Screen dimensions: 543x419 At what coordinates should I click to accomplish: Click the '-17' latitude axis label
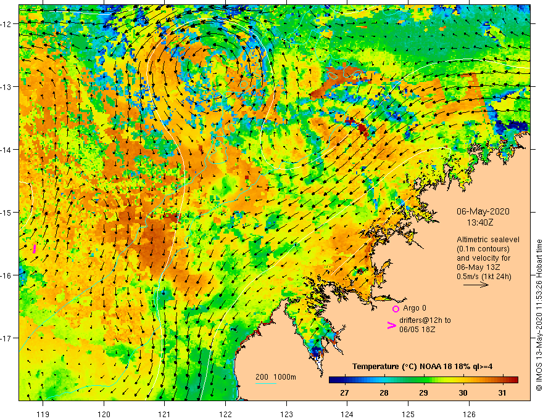[7, 338]
